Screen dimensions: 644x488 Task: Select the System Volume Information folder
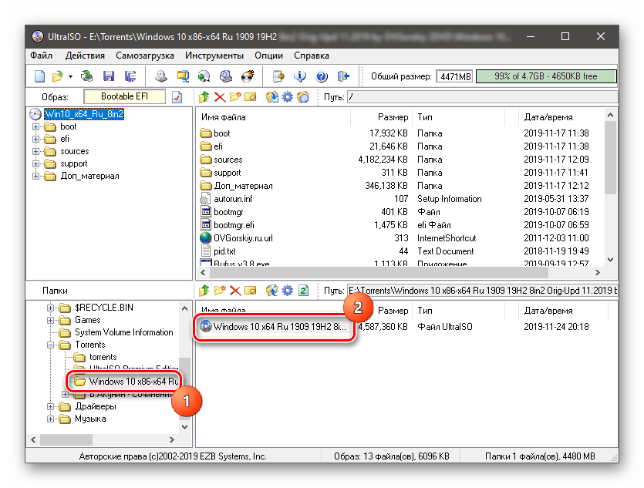click(123, 332)
